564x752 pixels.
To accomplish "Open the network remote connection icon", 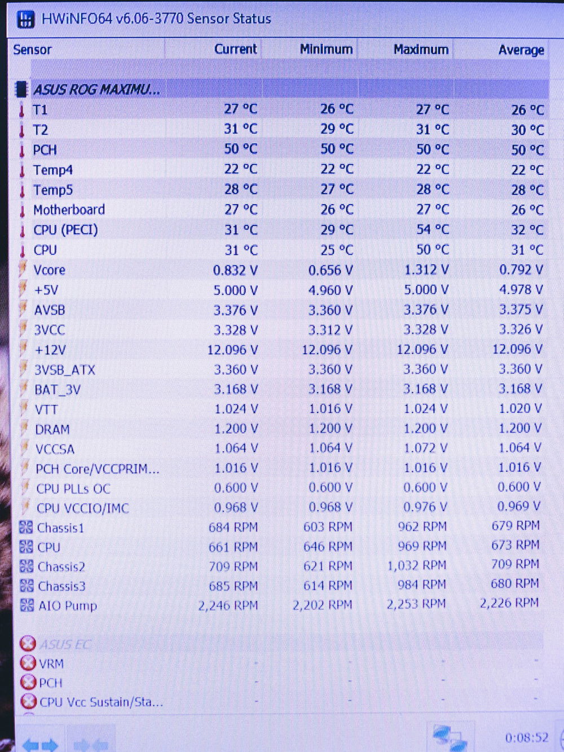I will [x=450, y=737].
